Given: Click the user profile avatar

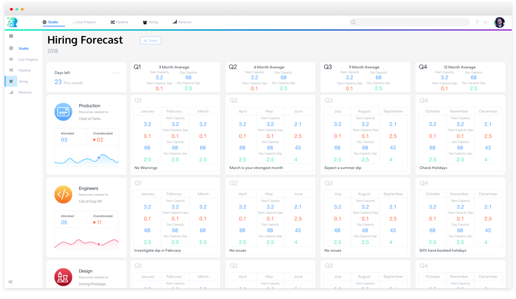Looking at the screenshot, I should point(500,23).
